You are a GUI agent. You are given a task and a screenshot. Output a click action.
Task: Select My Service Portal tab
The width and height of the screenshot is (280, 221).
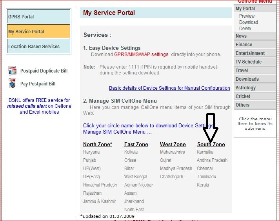point(38,31)
